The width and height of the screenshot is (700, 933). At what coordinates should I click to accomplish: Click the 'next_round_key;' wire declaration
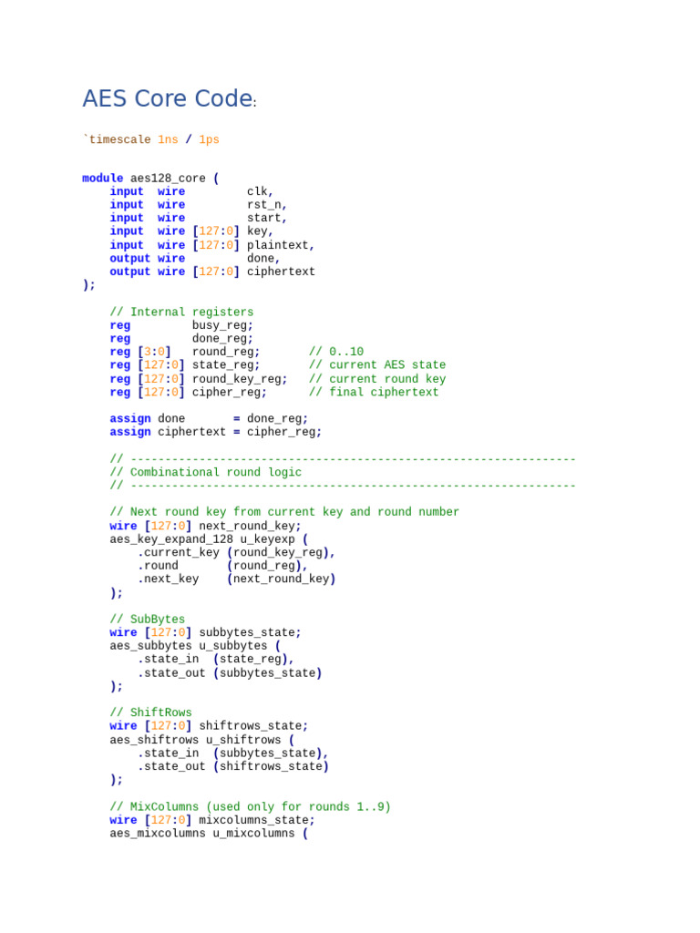click(250, 526)
